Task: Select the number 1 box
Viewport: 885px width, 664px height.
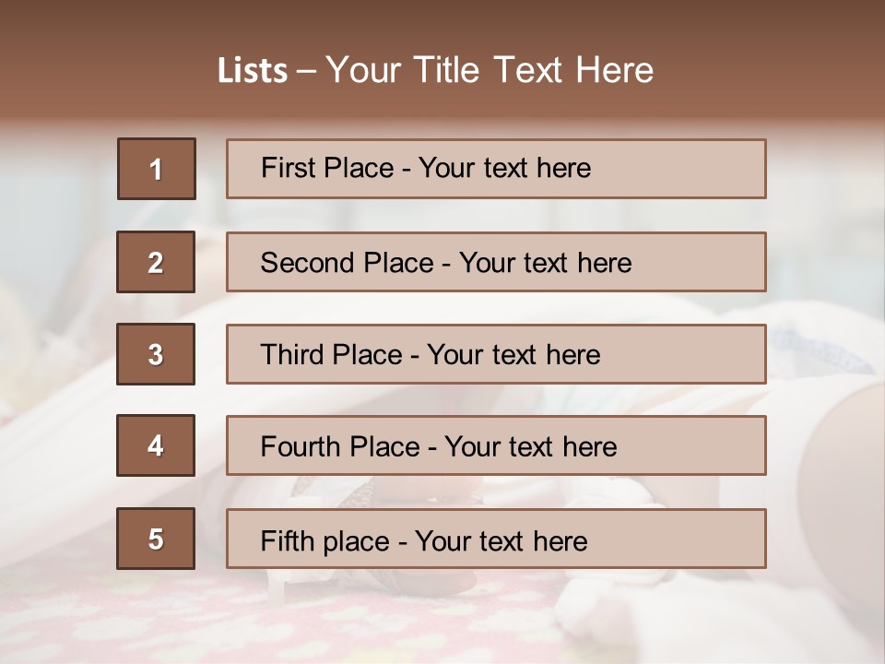Action: 157,169
